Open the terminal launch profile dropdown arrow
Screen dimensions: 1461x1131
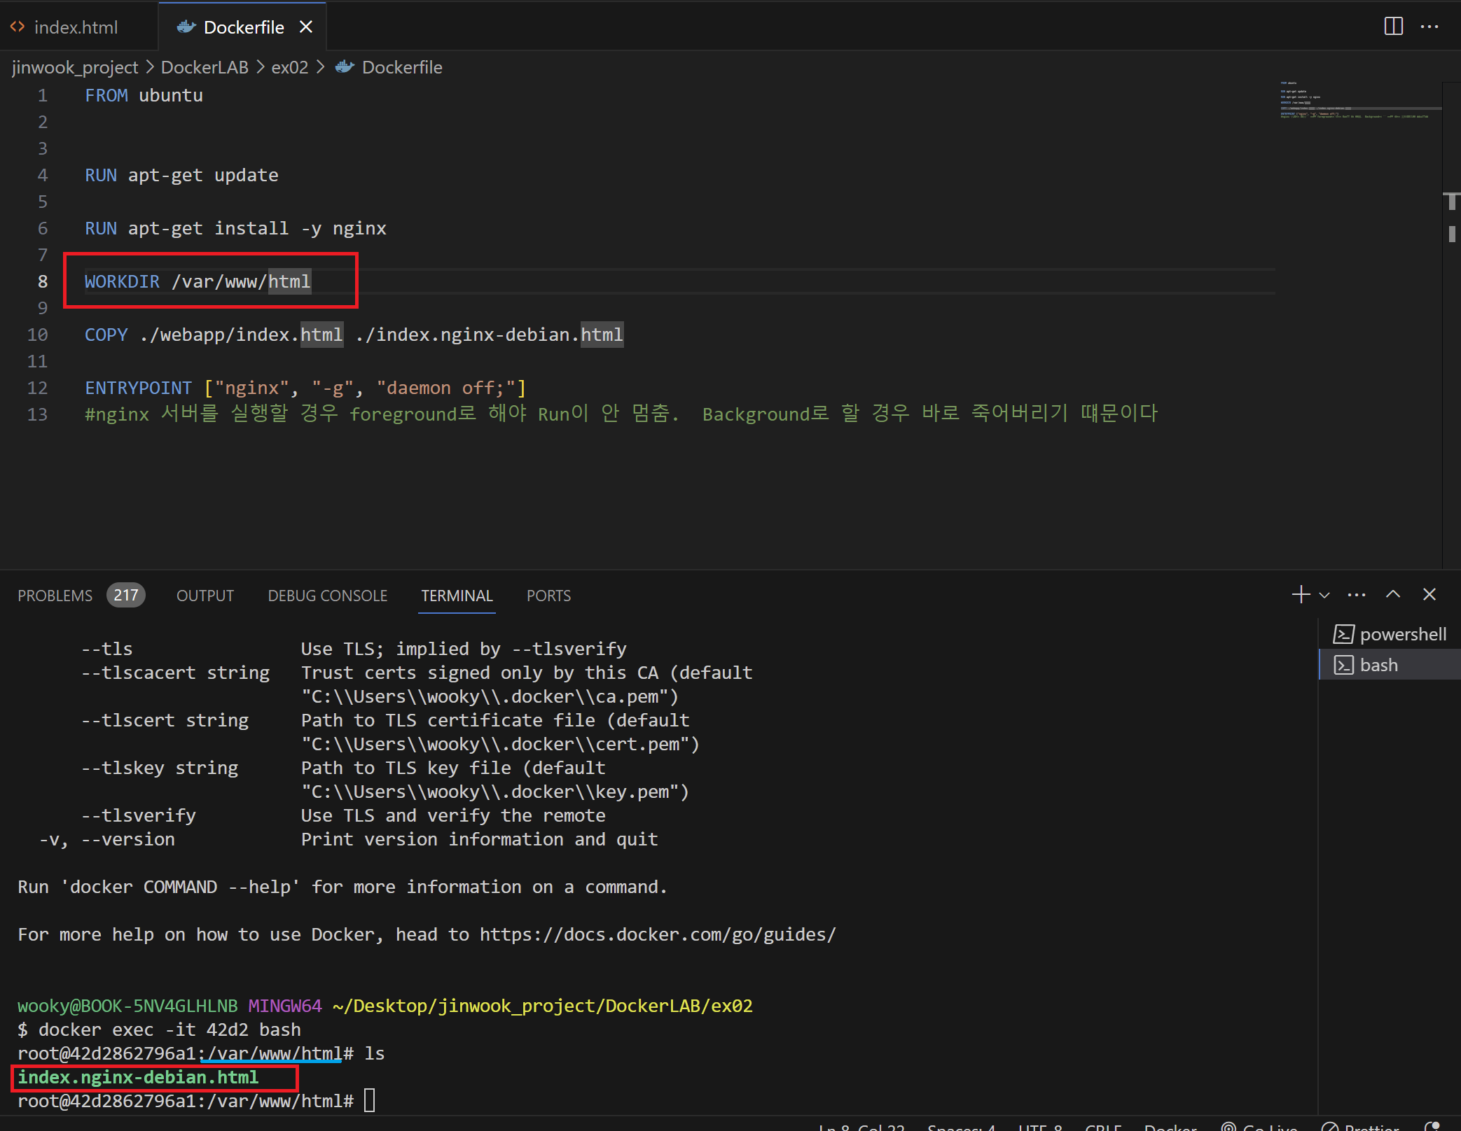coord(1324,595)
